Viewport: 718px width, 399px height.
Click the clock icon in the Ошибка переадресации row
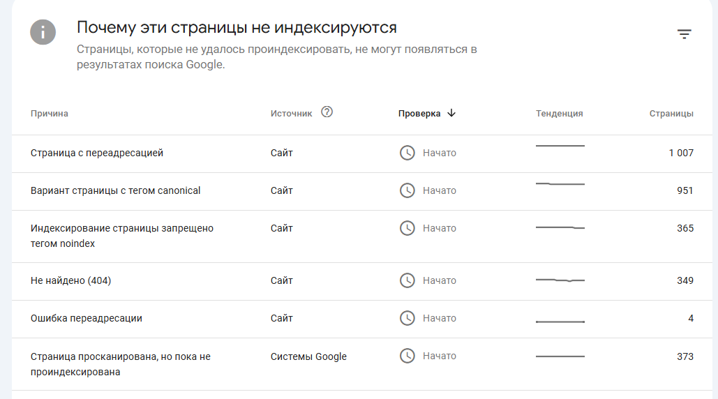pyautogui.click(x=407, y=318)
